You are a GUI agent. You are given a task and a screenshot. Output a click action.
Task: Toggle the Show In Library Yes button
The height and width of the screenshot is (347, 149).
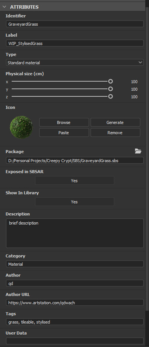coord(74,202)
